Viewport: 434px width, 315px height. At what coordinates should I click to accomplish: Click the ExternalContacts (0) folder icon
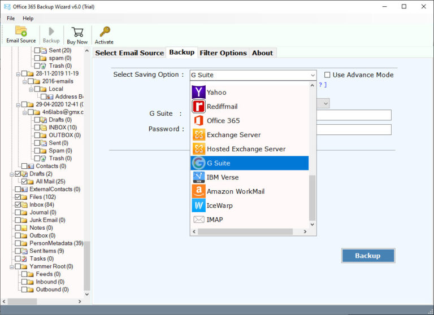click(24, 189)
